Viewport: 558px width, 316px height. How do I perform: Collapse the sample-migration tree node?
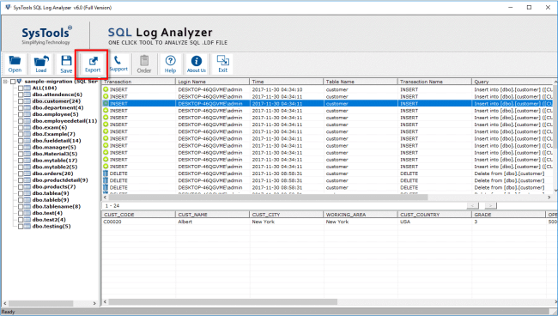(5, 82)
